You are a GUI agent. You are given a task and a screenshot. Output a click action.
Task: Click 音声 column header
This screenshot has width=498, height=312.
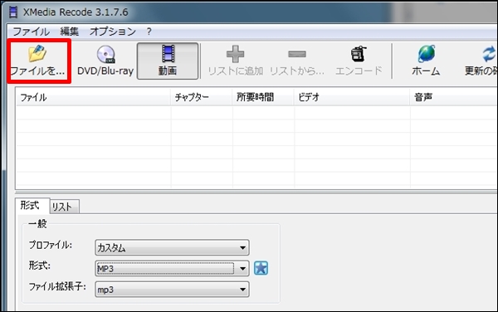point(454,97)
